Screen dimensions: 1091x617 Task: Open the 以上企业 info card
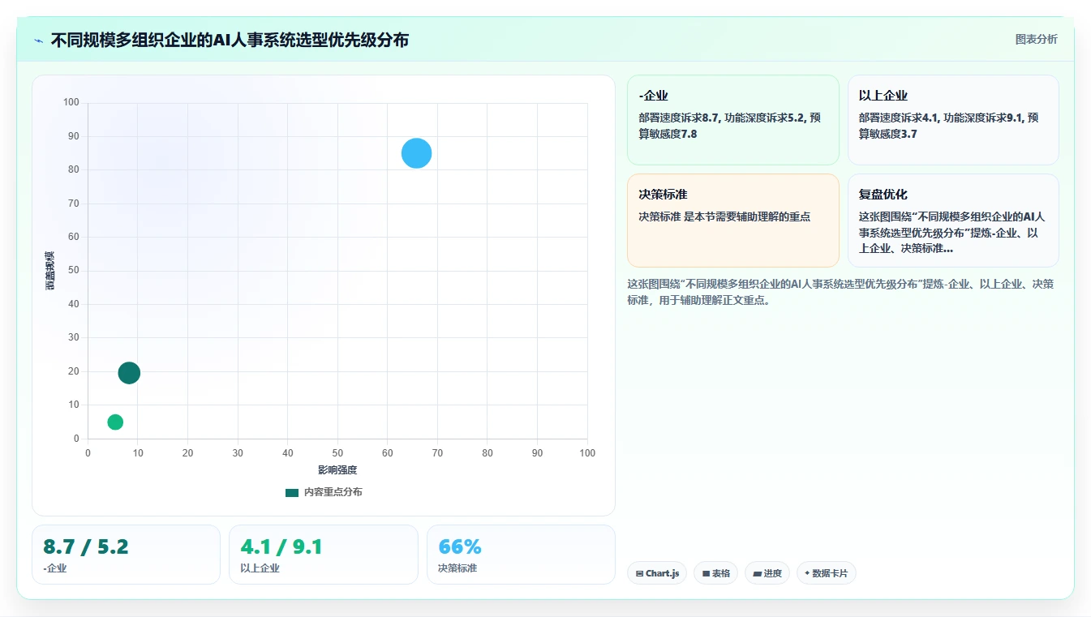tap(953, 120)
